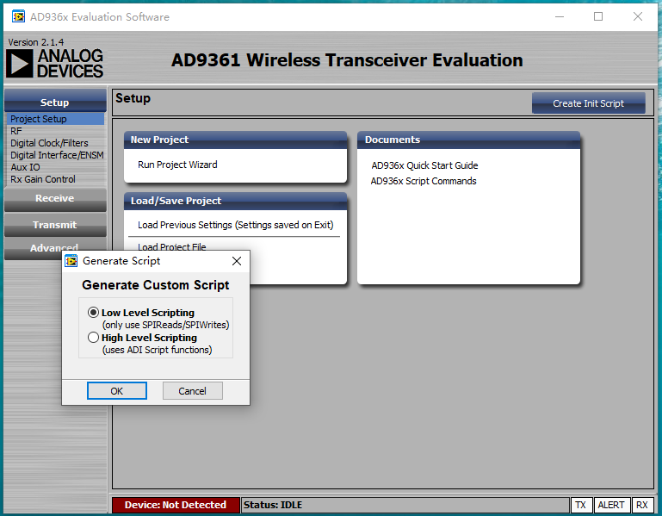Open Rx Gain Control page
Screen dimensions: 662x516
[43, 179]
